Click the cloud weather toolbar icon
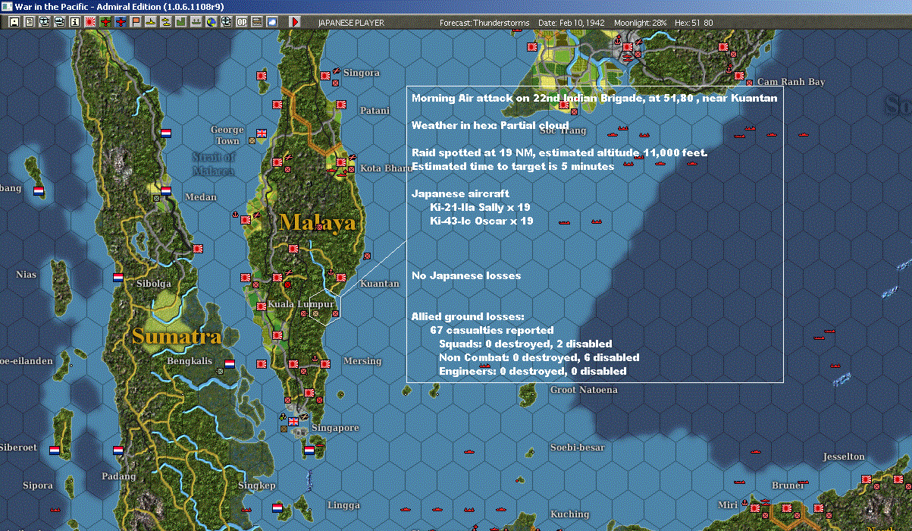Screen dimensions: 912x531 [x=272, y=22]
